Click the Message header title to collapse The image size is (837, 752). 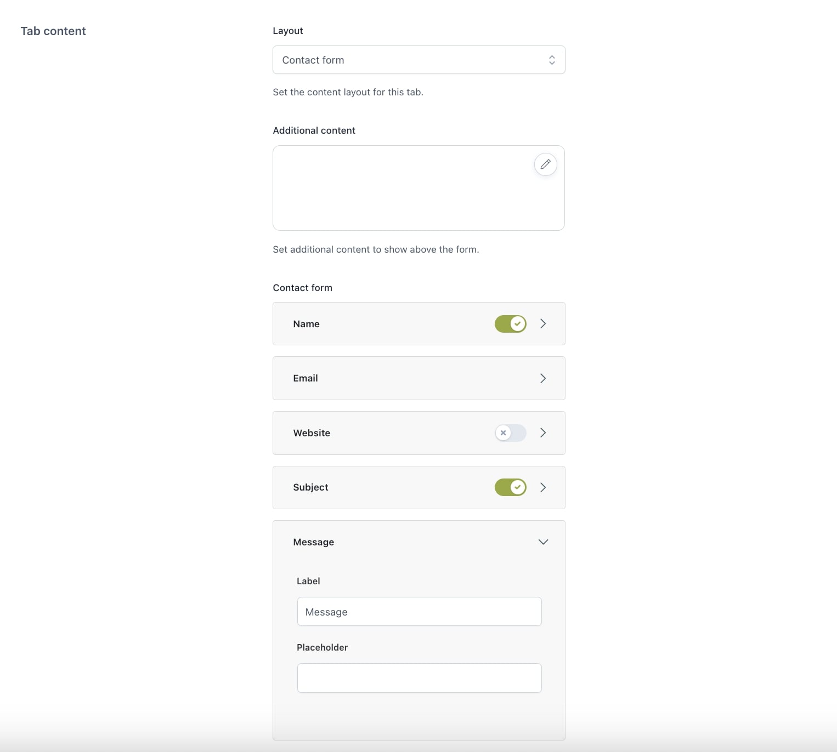pos(313,542)
